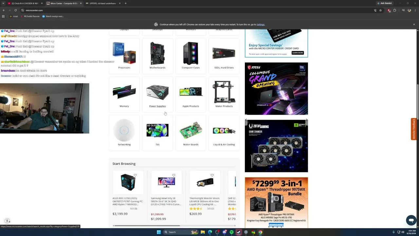Screen dimensions: 419x236
Task: Open the Motherboards category
Action: (x=157, y=56)
